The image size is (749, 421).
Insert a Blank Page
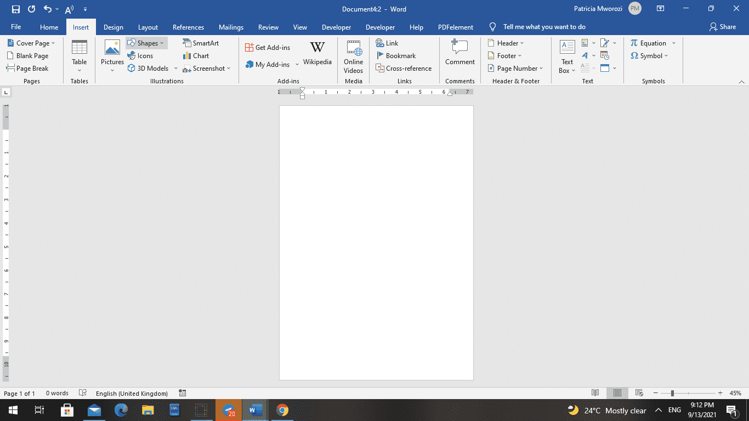(x=30, y=55)
